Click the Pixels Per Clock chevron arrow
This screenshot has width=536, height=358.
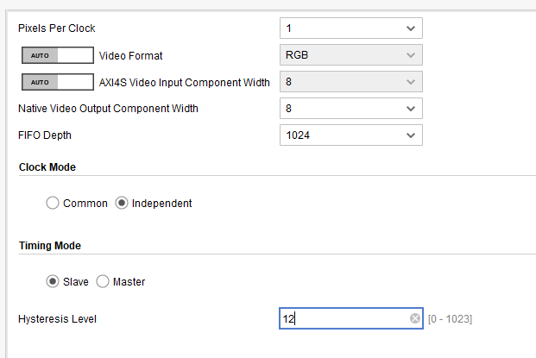[411, 28]
